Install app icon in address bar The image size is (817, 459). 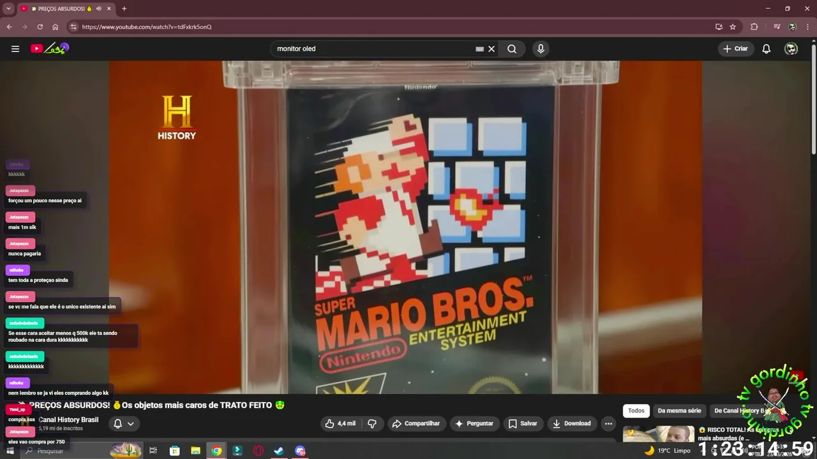click(x=719, y=27)
